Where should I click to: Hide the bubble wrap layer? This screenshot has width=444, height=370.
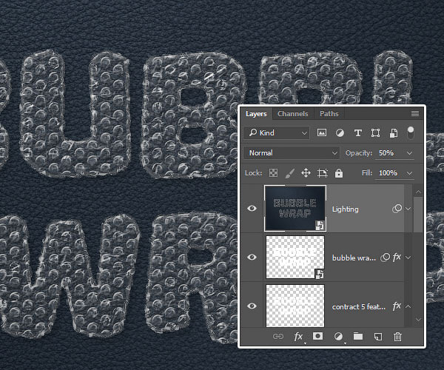pos(252,257)
